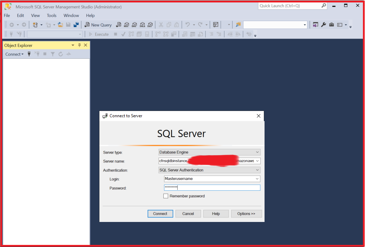Viewport: 365px width, 247px height.
Task: Click the Options >> button
Action: point(246,214)
